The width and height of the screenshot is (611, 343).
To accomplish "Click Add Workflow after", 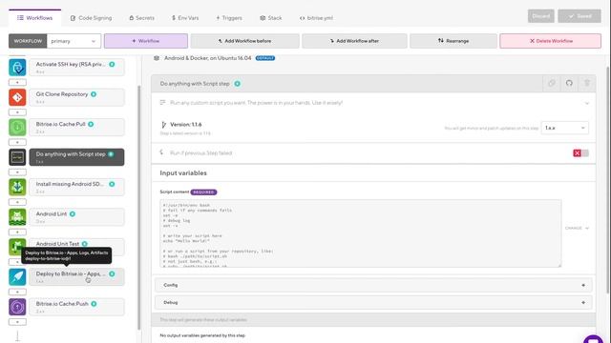I will click(354, 41).
